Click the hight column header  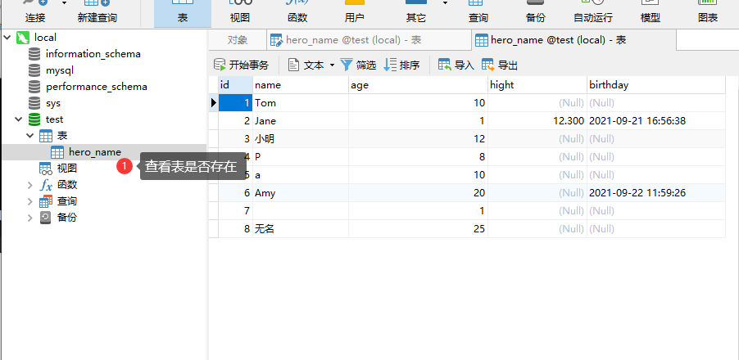(537, 85)
